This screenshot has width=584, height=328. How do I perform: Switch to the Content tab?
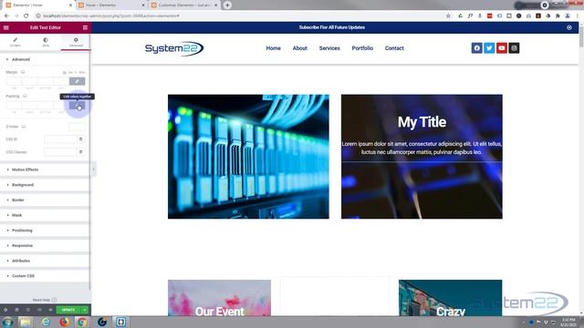(16, 42)
